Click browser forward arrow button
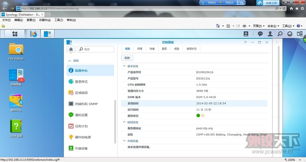The image size is (306, 162). click(x=12, y=8)
